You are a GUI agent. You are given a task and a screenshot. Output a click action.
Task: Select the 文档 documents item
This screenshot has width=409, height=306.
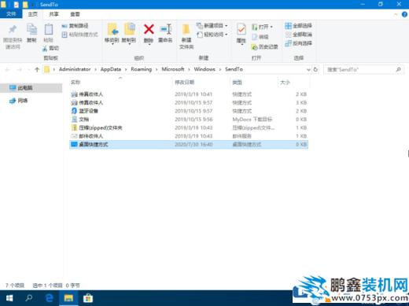189,120
